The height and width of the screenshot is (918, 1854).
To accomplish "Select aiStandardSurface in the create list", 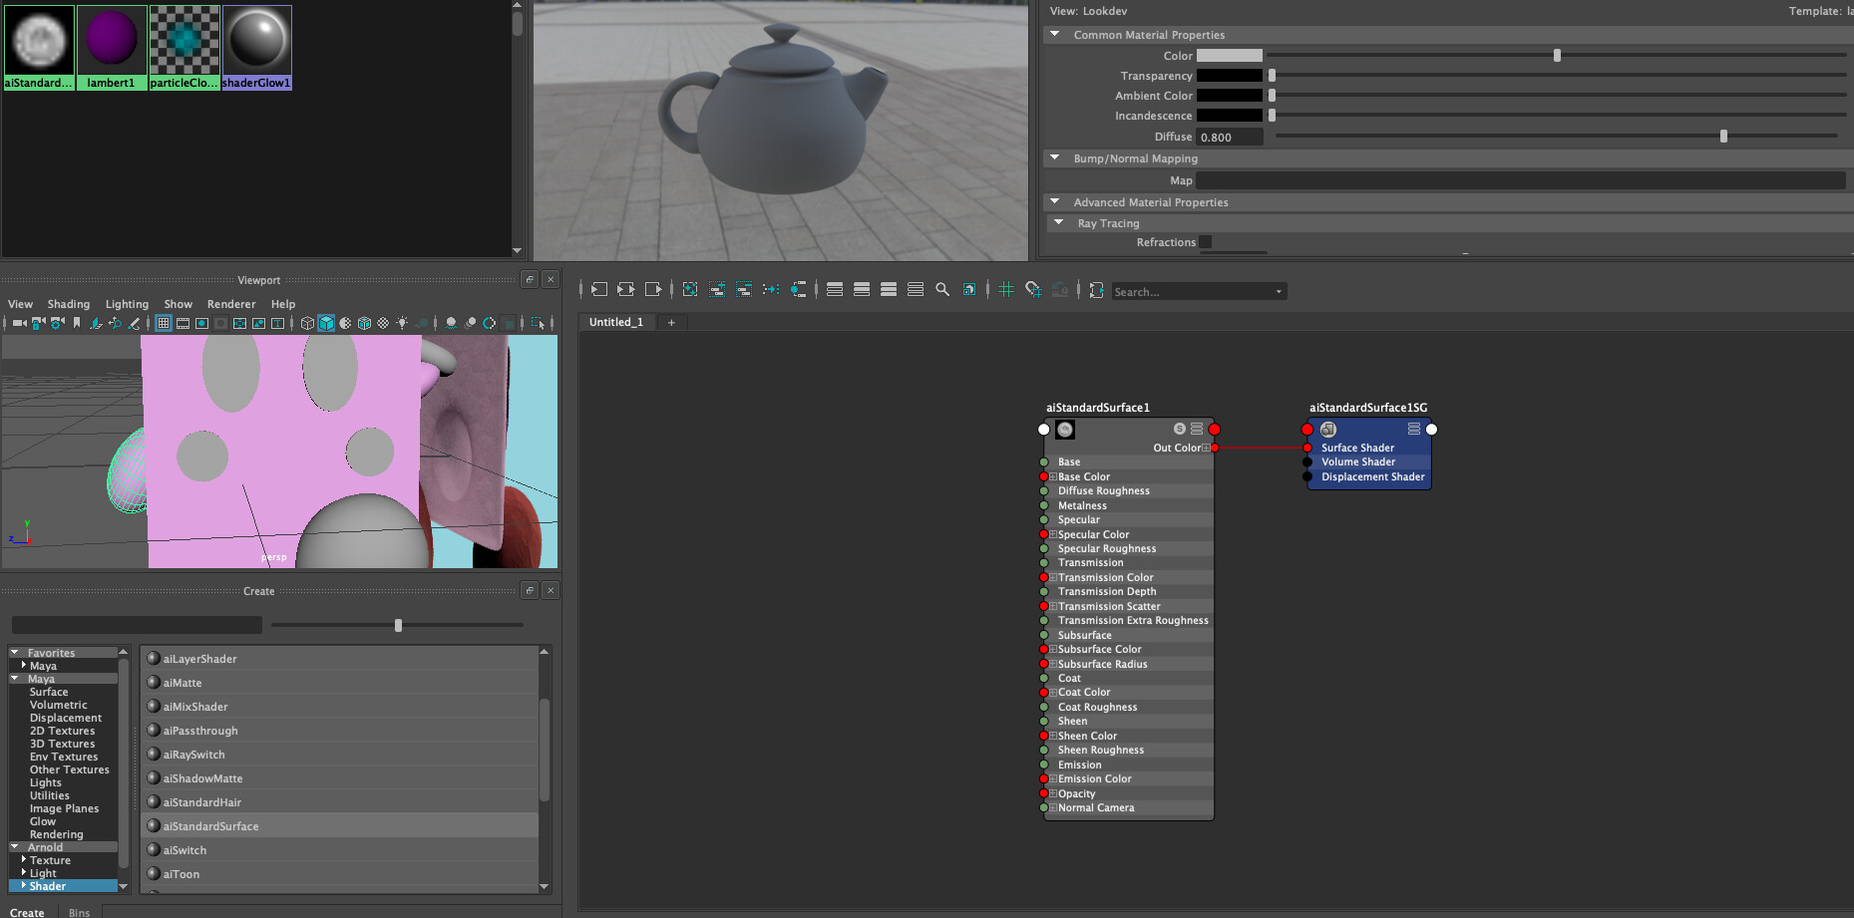I will tap(210, 826).
